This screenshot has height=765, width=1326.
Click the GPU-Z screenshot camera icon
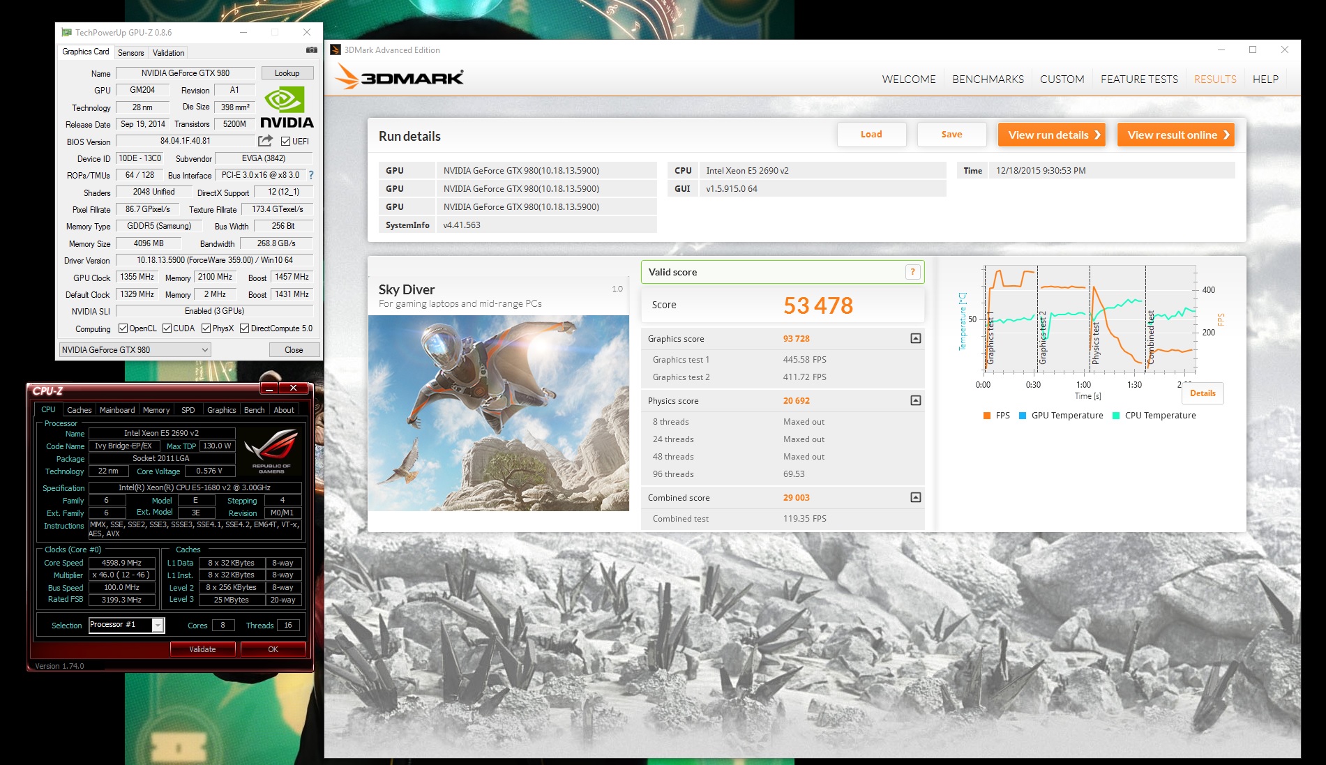tap(312, 50)
